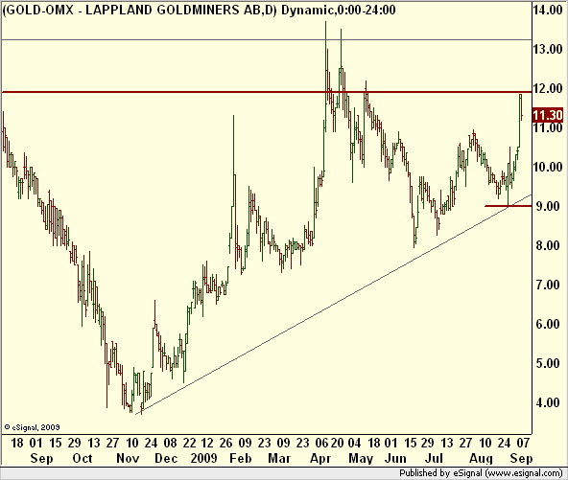
Task: Click the Jul month label on time axis
Action: [x=434, y=458]
